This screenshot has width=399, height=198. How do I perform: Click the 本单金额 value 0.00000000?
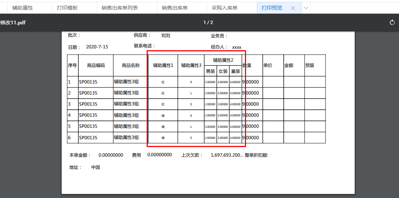[x=111, y=155]
